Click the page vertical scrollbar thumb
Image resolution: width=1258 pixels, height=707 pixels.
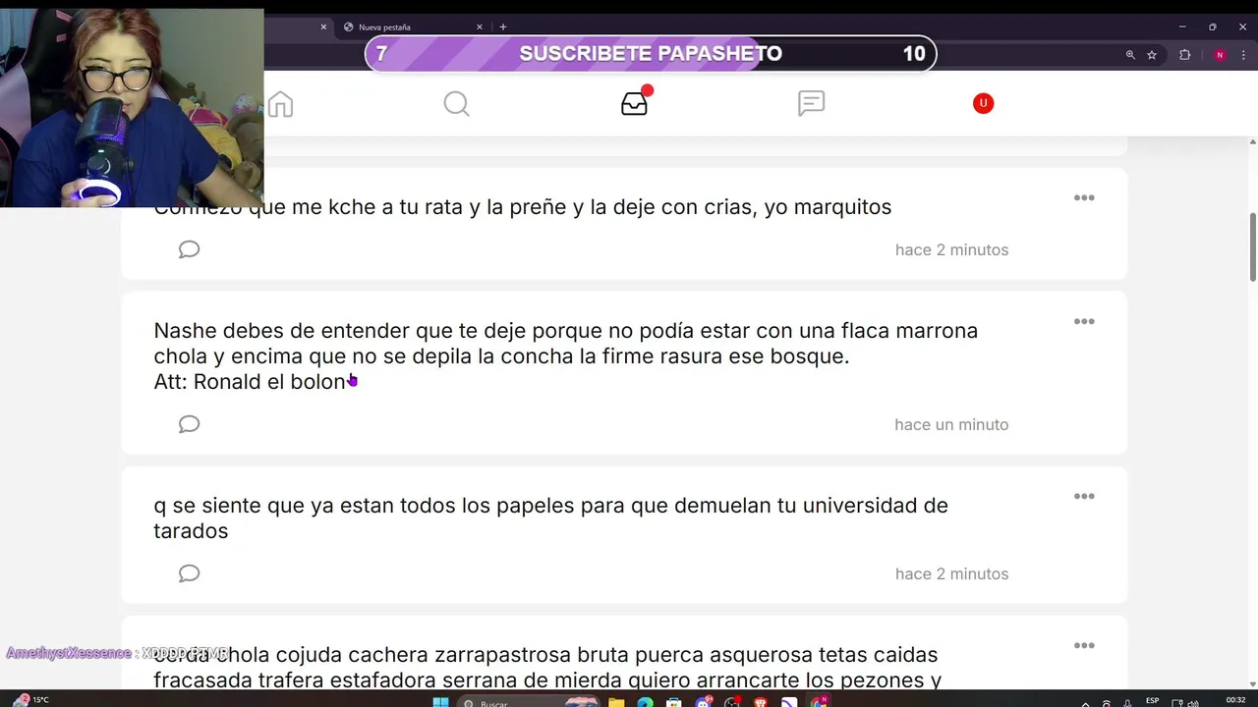coord(1252,245)
